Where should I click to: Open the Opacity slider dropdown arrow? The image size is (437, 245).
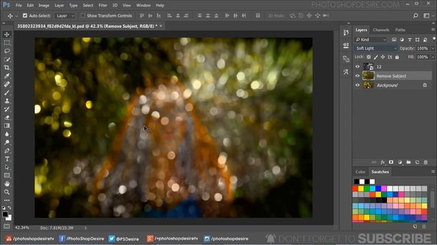tap(432, 48)
